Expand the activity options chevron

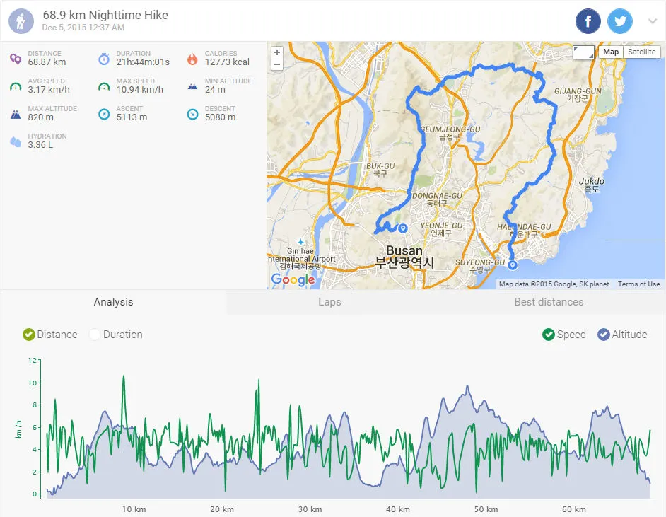[653, 21]
